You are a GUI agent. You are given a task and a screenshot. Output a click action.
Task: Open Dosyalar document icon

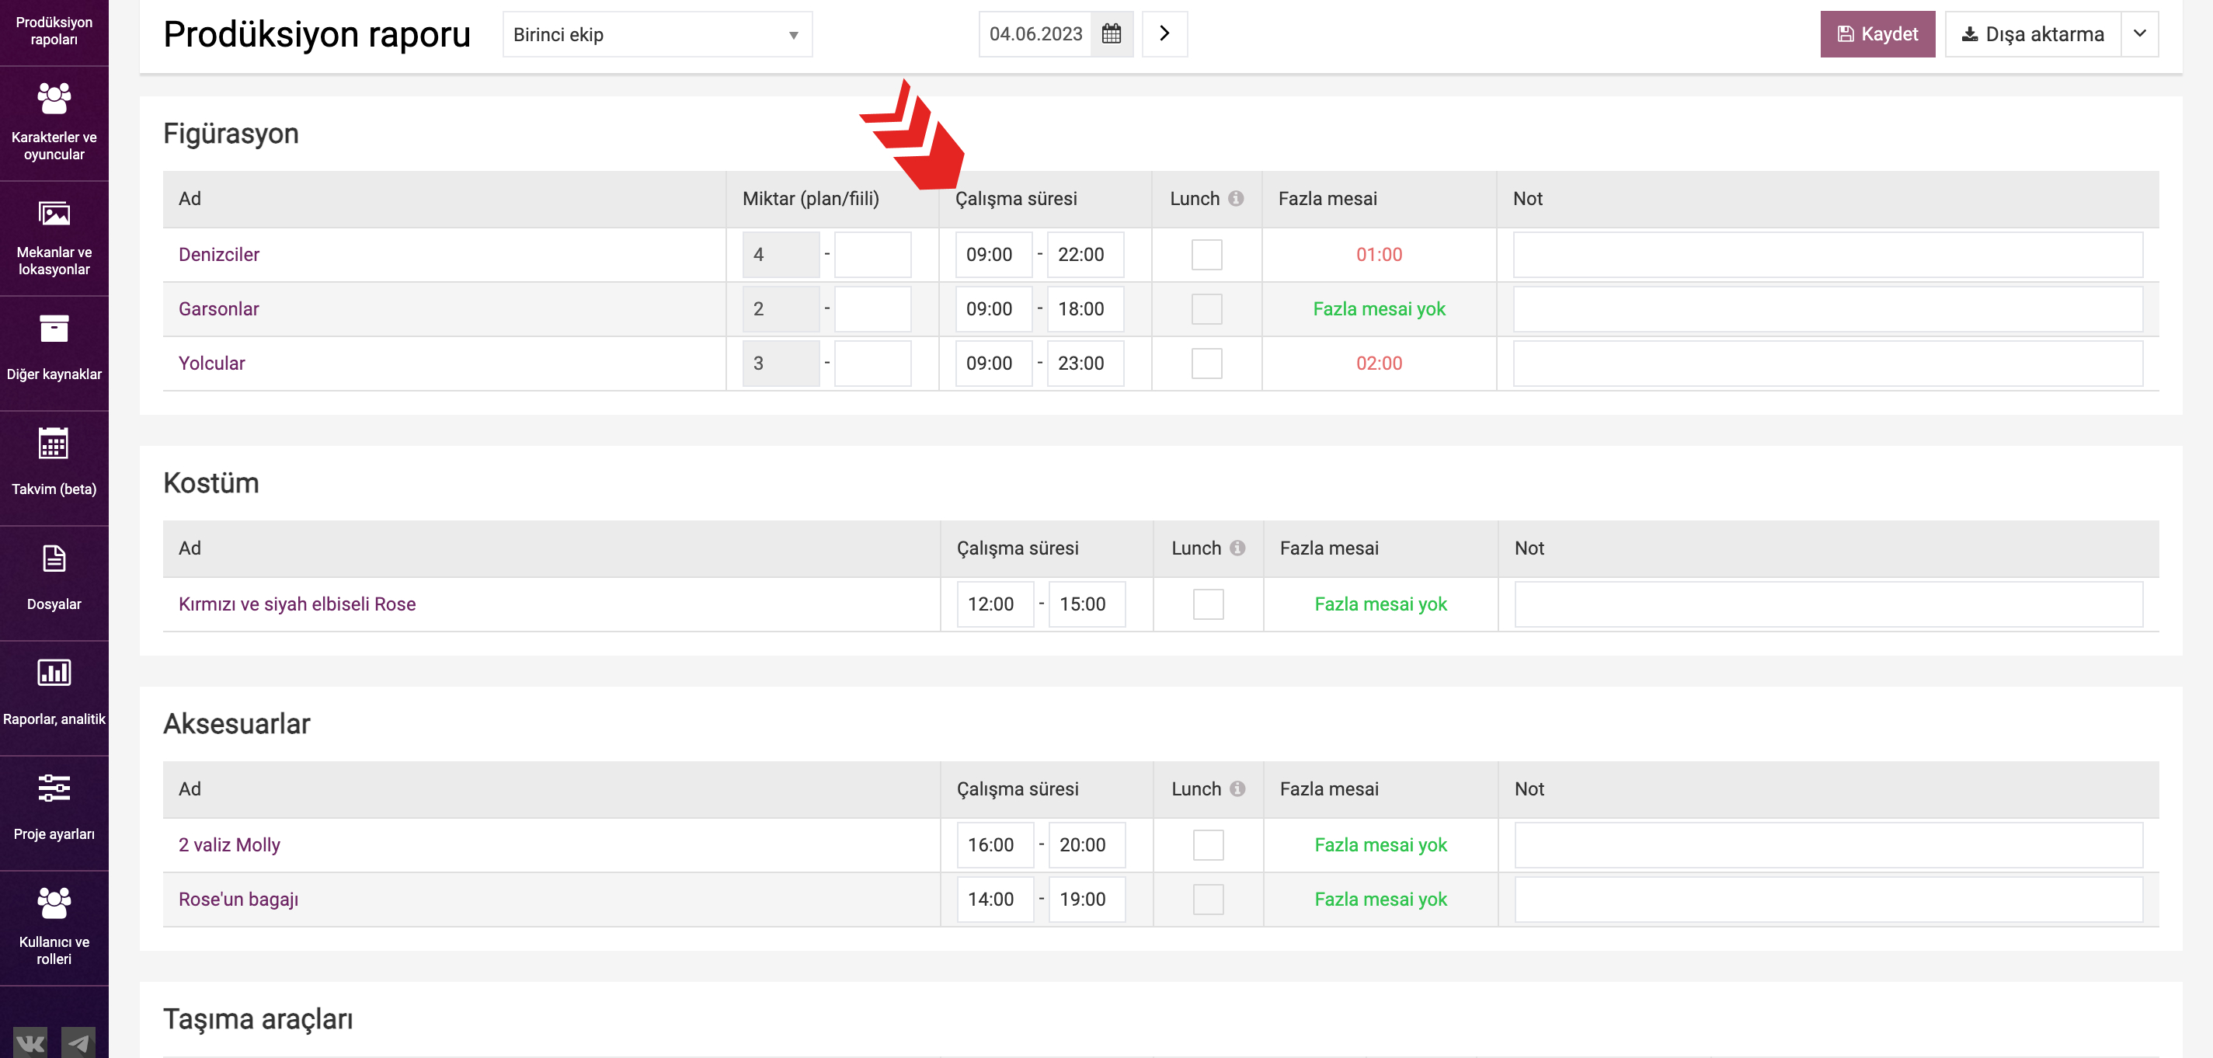pyautogui.click(x=54, y=559)
